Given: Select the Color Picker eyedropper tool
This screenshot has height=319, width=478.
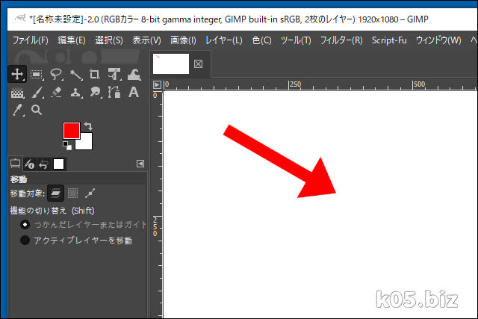Looking at the screenshot, I should coord(18,110).
